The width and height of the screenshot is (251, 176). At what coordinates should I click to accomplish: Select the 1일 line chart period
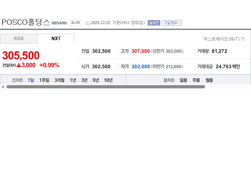pyautogui.click(x=31, y=80)
